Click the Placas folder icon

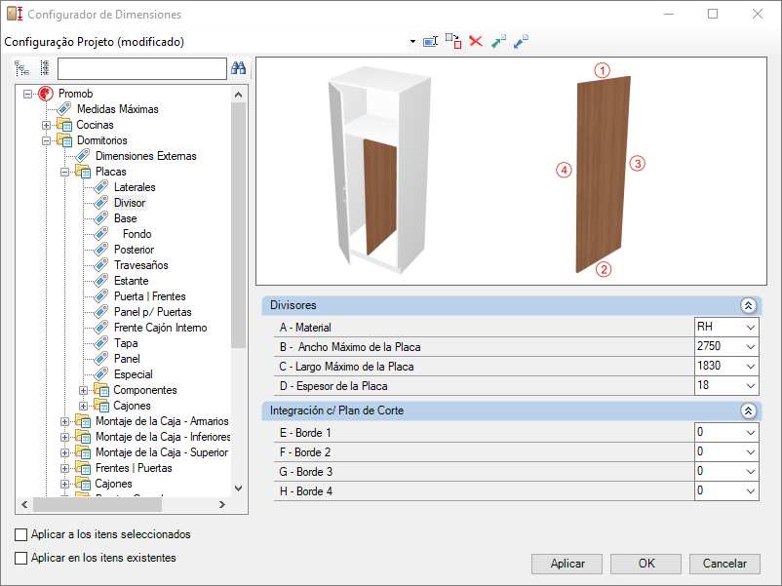tap(83, 172)
